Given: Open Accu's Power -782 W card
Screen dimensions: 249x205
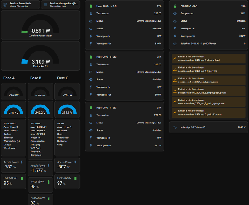Looking at the screenshot, I should click(14, 165).
